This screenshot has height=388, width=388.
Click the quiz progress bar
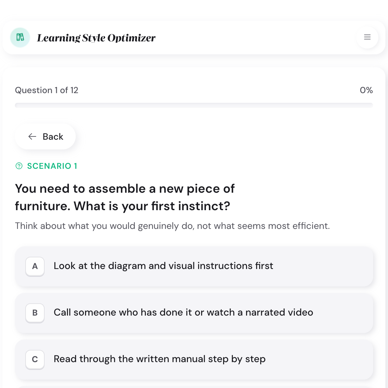tap(194, 105)
